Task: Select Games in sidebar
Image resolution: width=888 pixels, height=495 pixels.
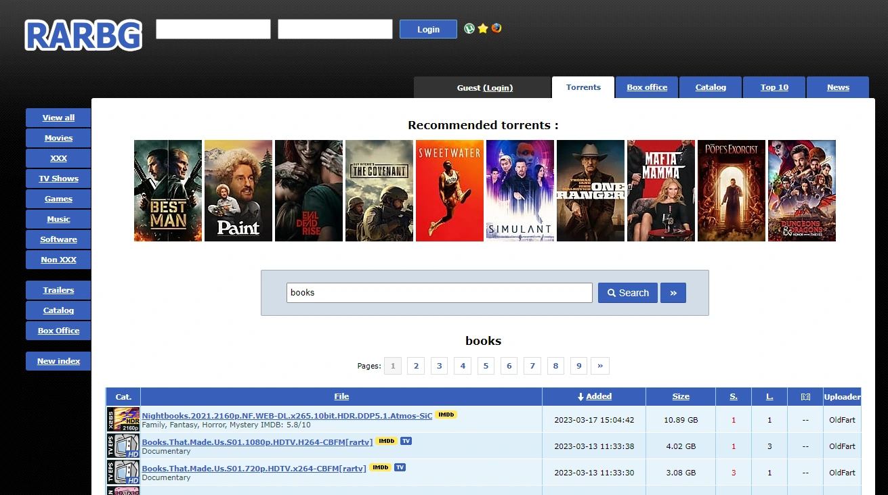Action: tap(58, 199)
